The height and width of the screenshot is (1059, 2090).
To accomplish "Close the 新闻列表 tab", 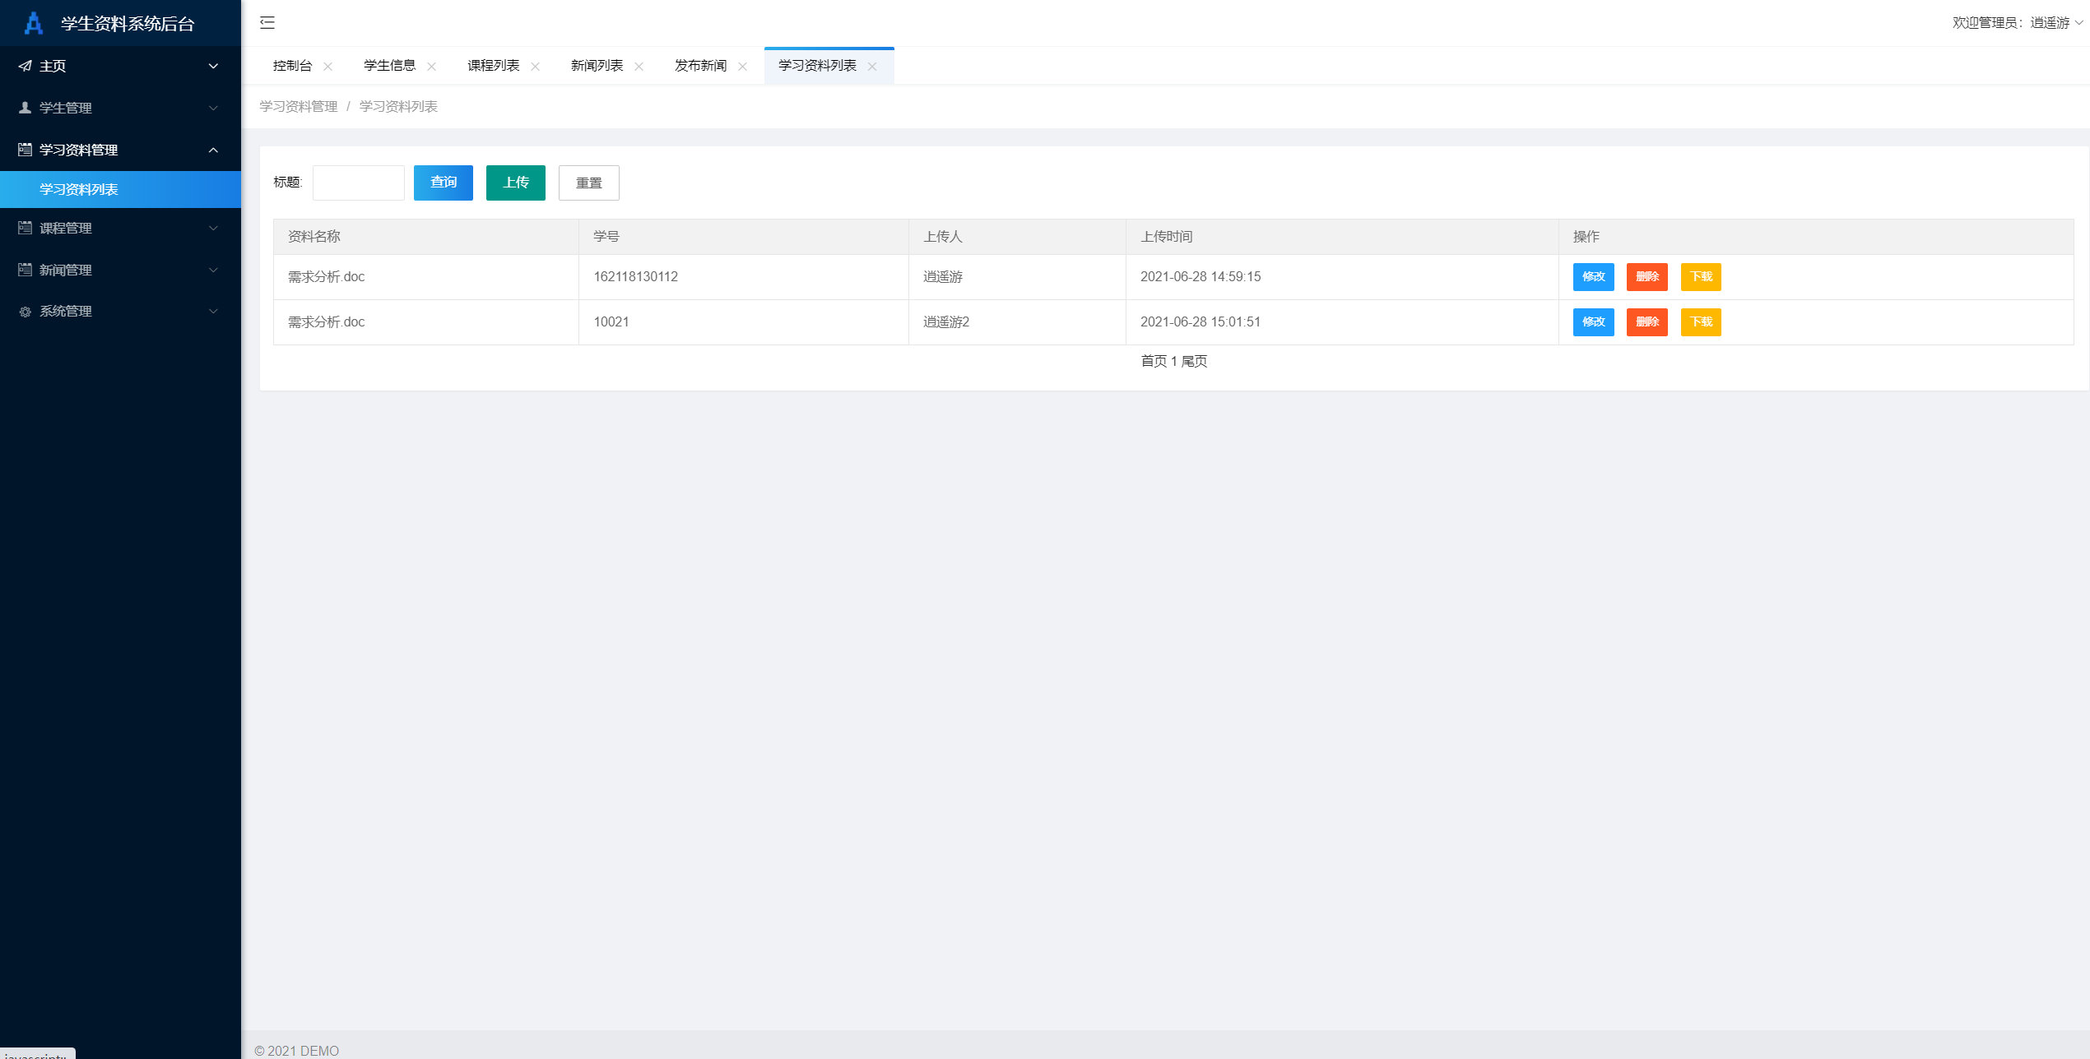I will (639, 67).
